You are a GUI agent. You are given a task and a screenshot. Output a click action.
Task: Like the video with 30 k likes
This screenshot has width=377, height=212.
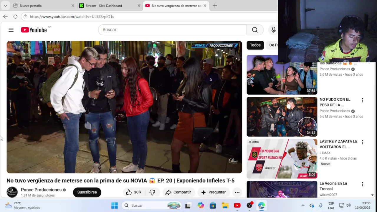click(x=134, y=192)
